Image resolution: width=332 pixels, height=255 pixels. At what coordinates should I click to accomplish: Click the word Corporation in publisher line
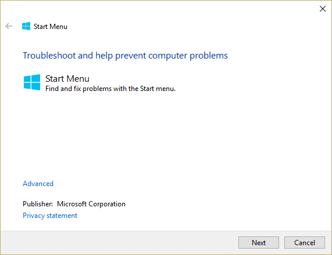tap(107, 204)
